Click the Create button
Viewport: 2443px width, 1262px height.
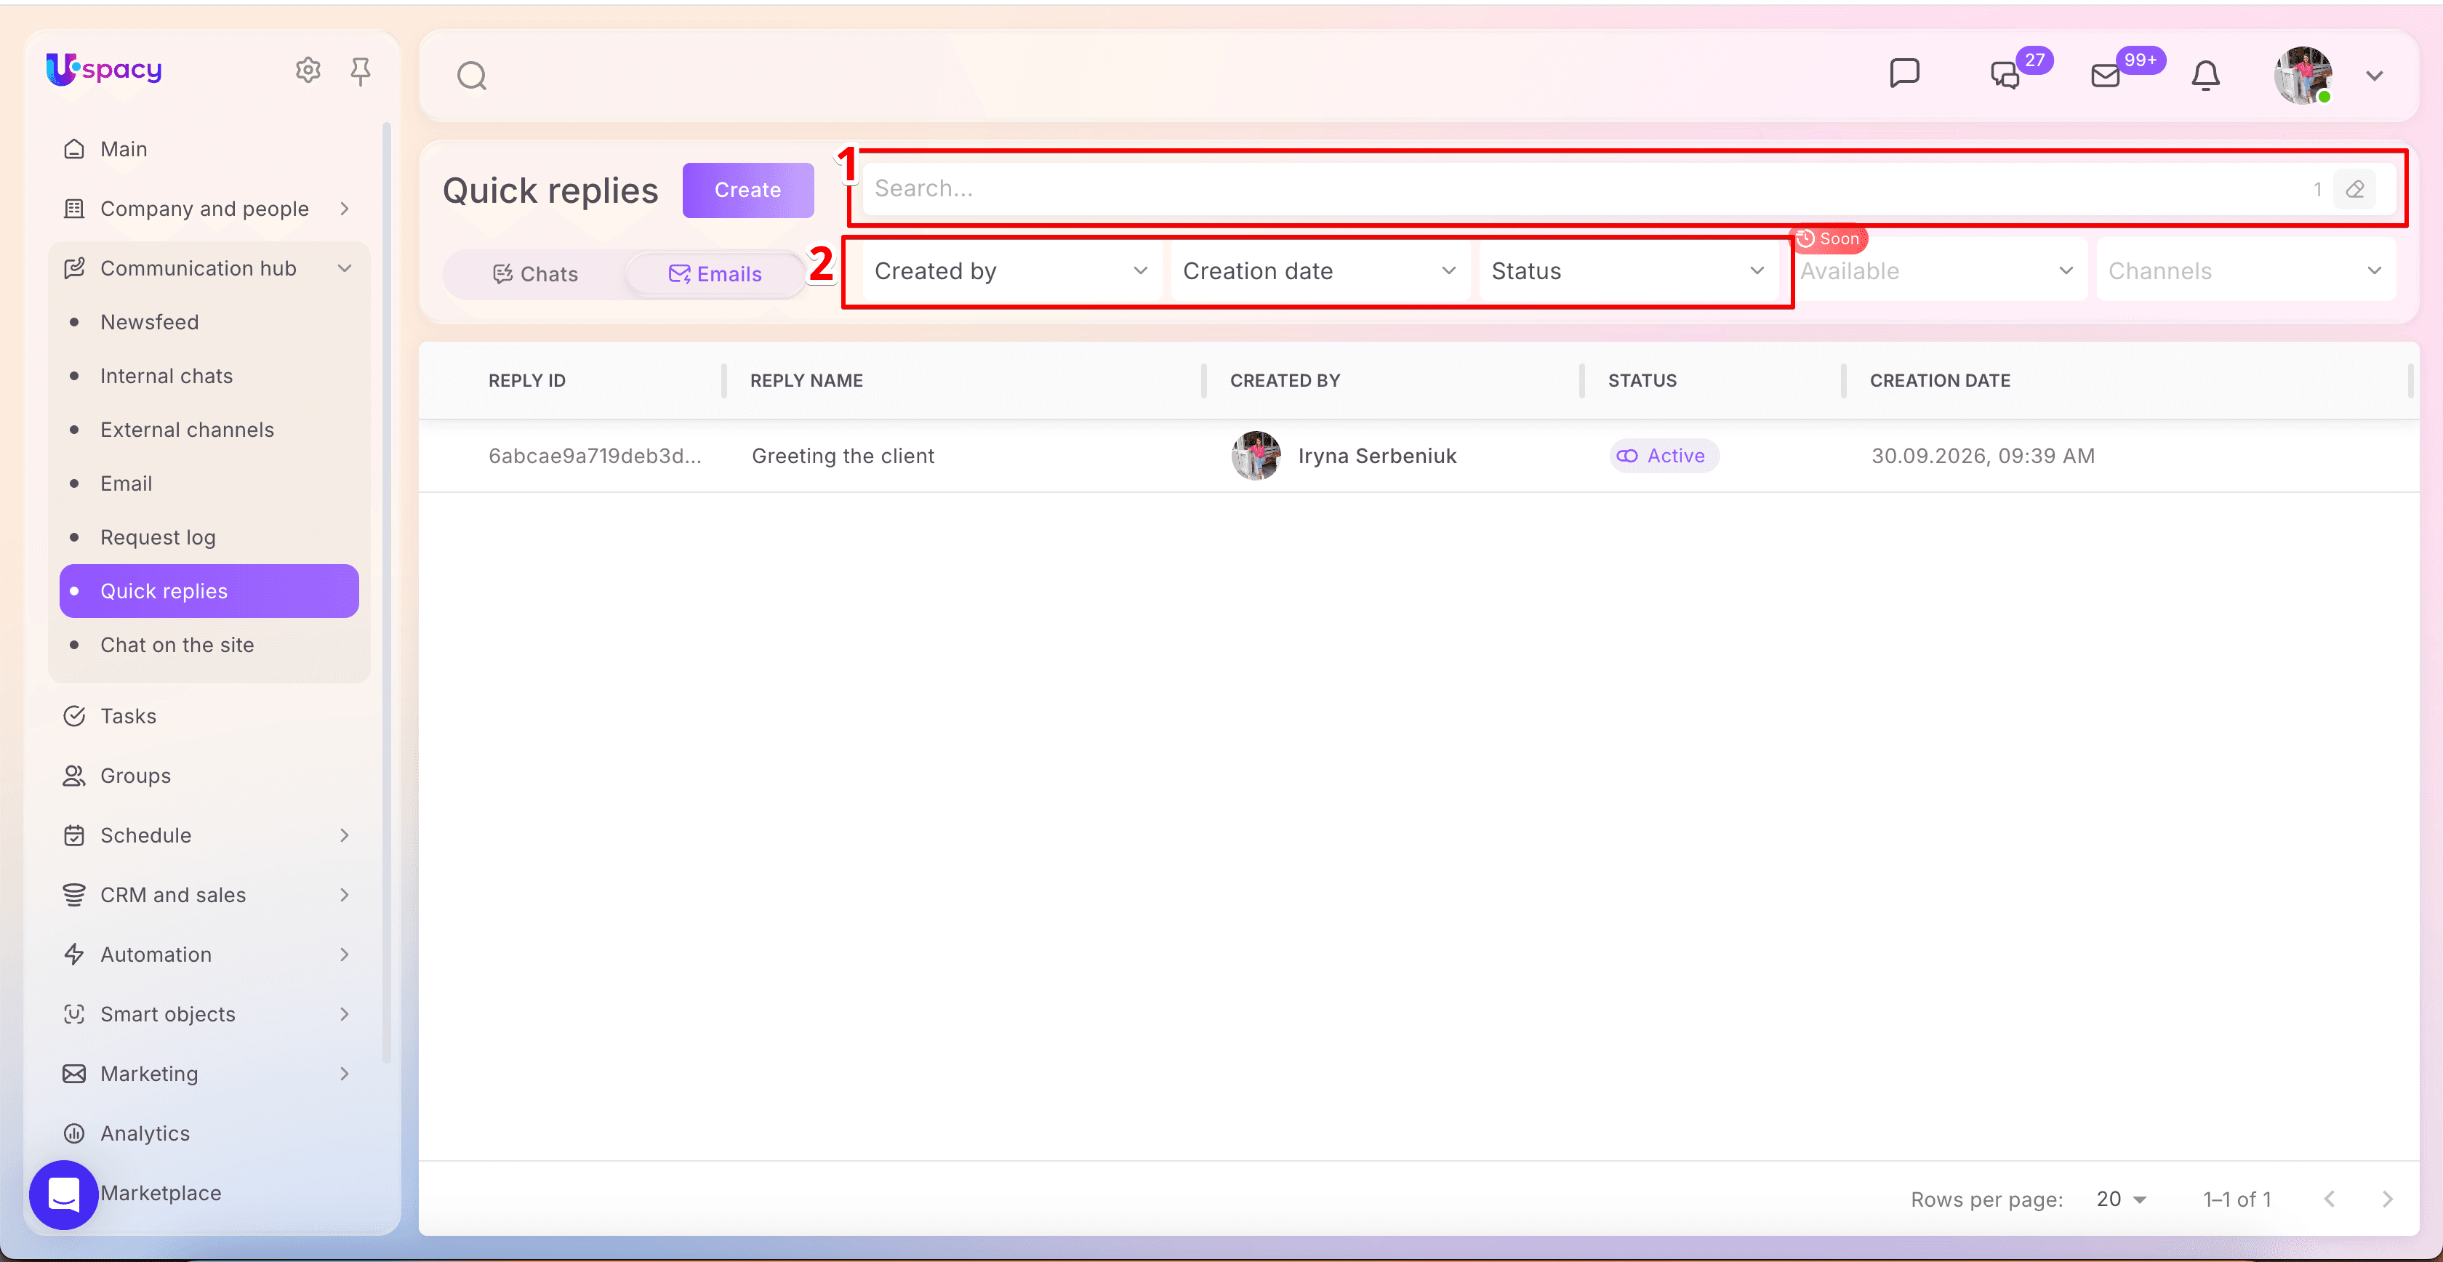pyautogui.click(x=747, y=190)
